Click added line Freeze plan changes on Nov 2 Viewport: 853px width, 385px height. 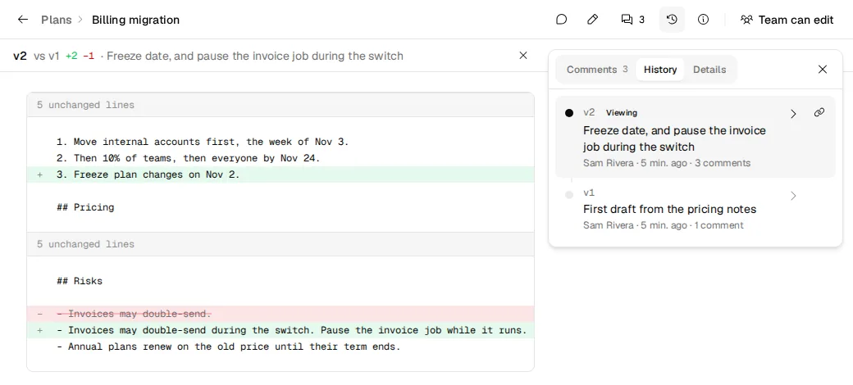pyautogui.click(x=281, y=174)
